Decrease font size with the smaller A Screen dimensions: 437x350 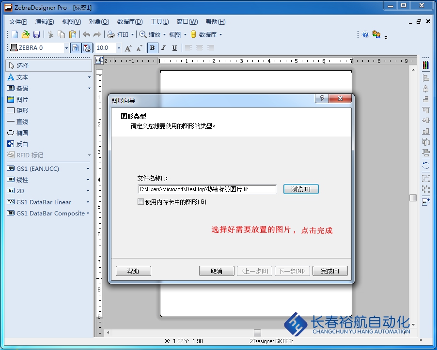(140, 48)
